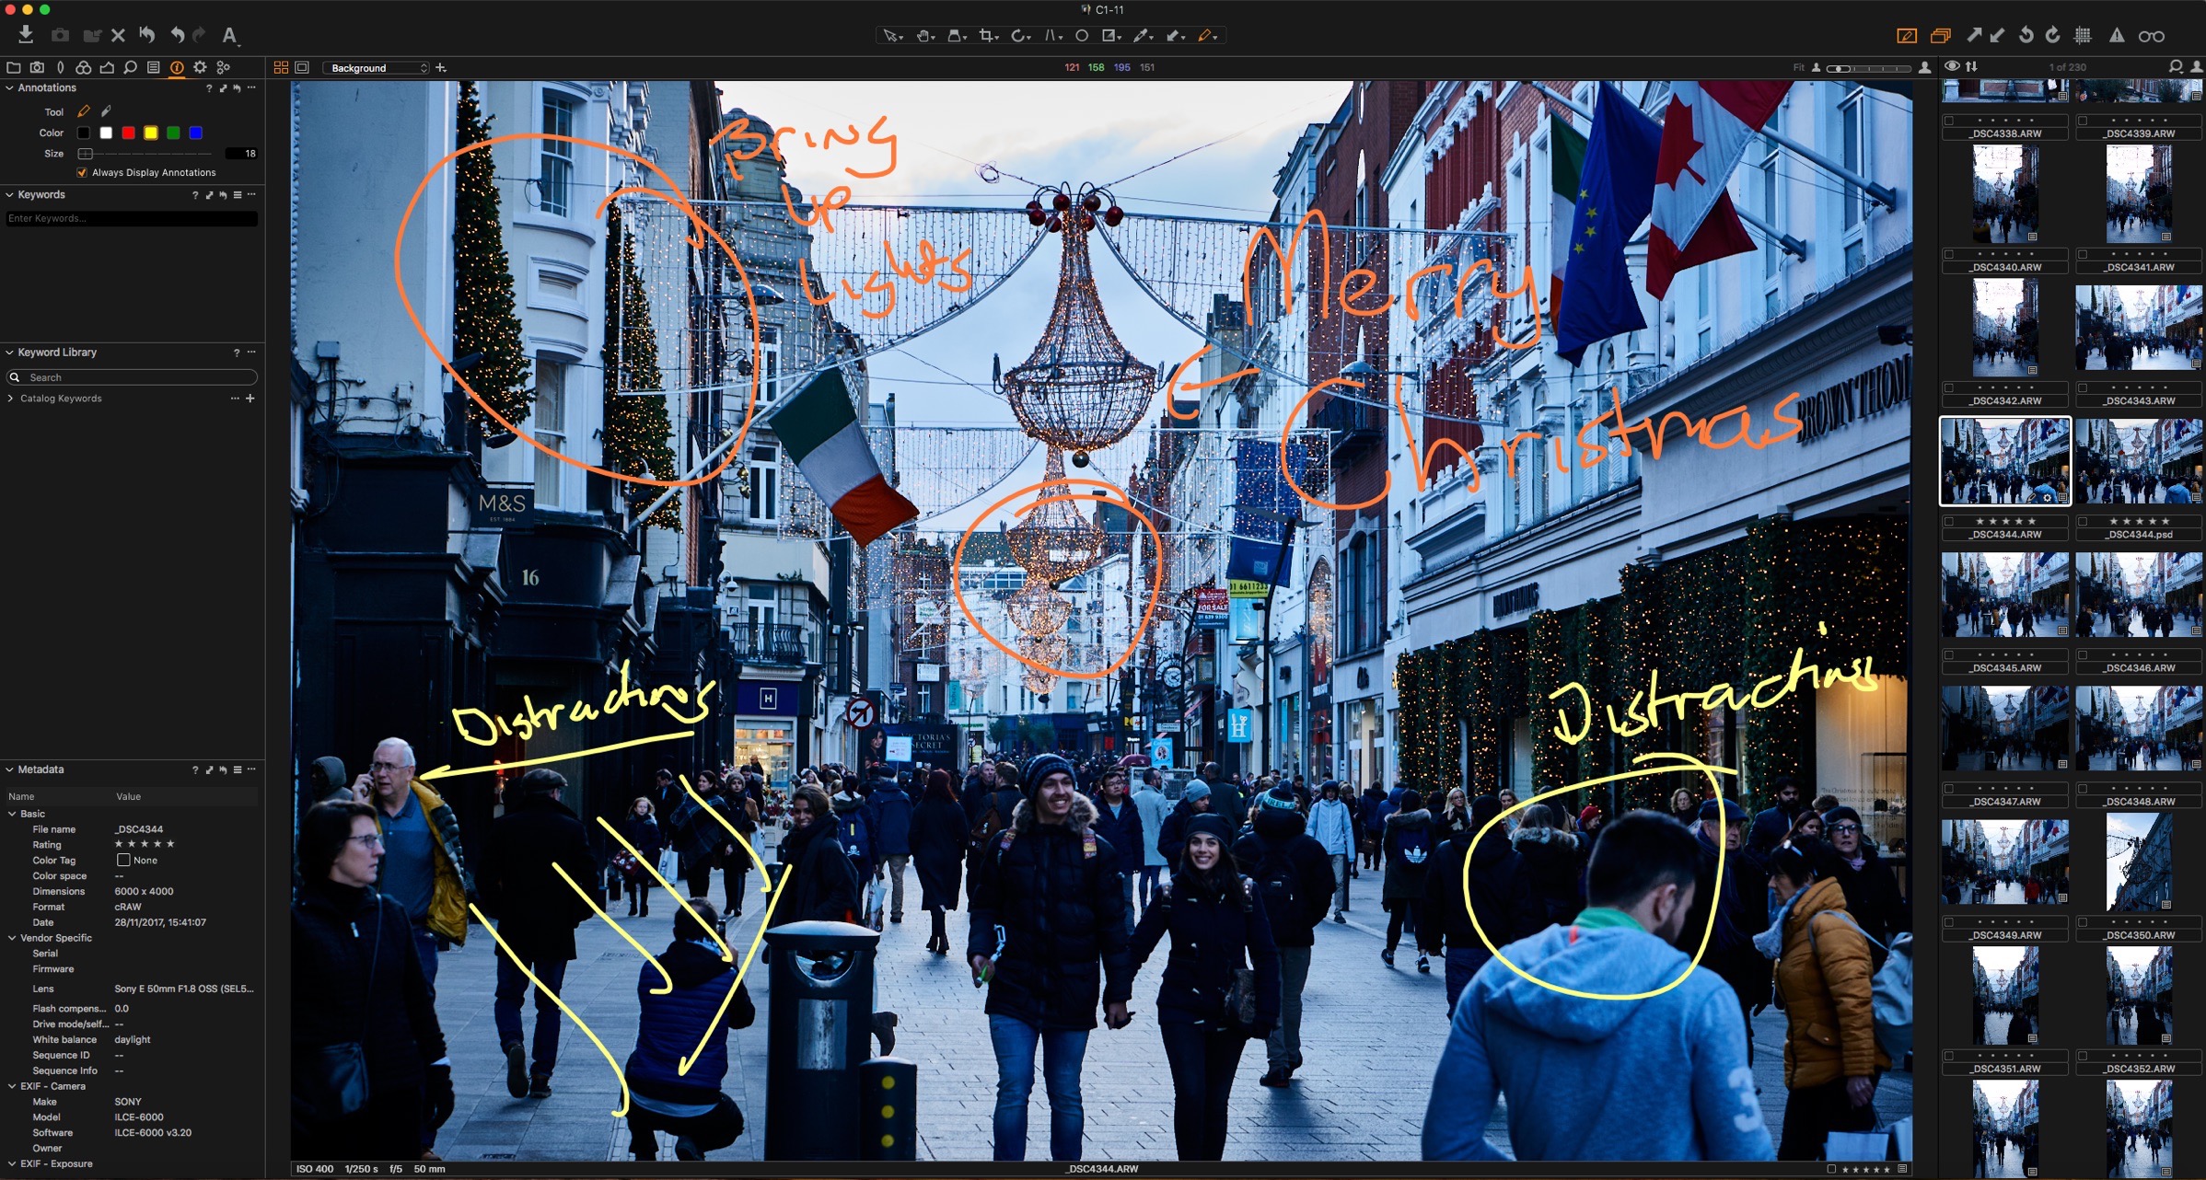The image size is (2206, 1180).
Task: Click the Fit zoom label
Action: tap(1798, 67)
